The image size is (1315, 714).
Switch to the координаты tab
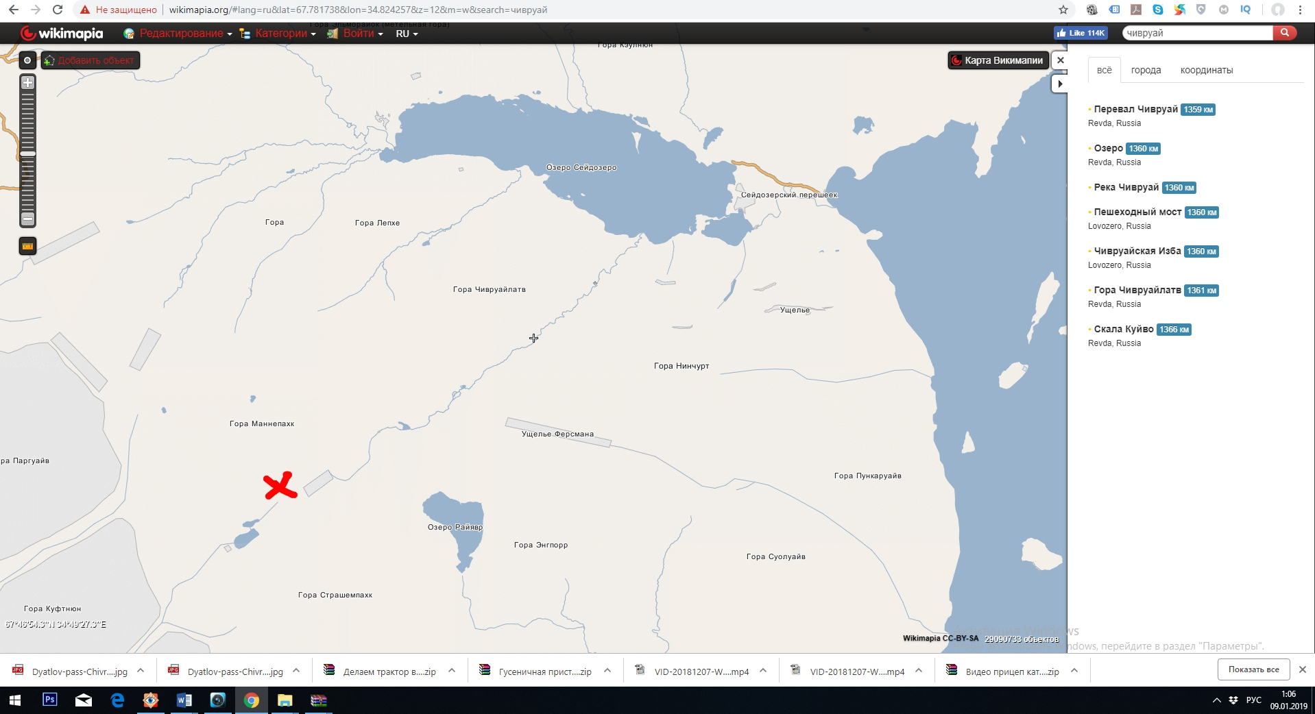(x=1206, y=70)
